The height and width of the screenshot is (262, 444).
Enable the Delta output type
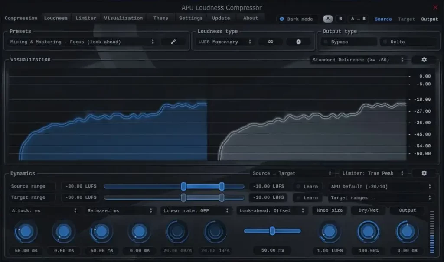[408, 42]
